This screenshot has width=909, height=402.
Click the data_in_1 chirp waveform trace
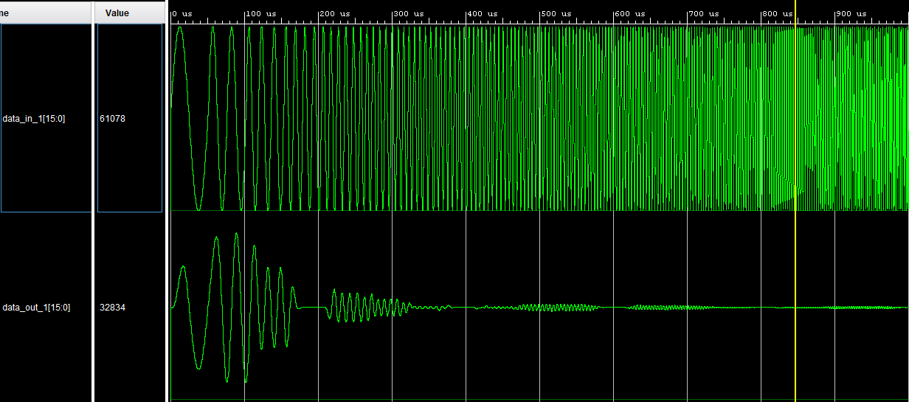pyautogui.click(x=539, y=118)
